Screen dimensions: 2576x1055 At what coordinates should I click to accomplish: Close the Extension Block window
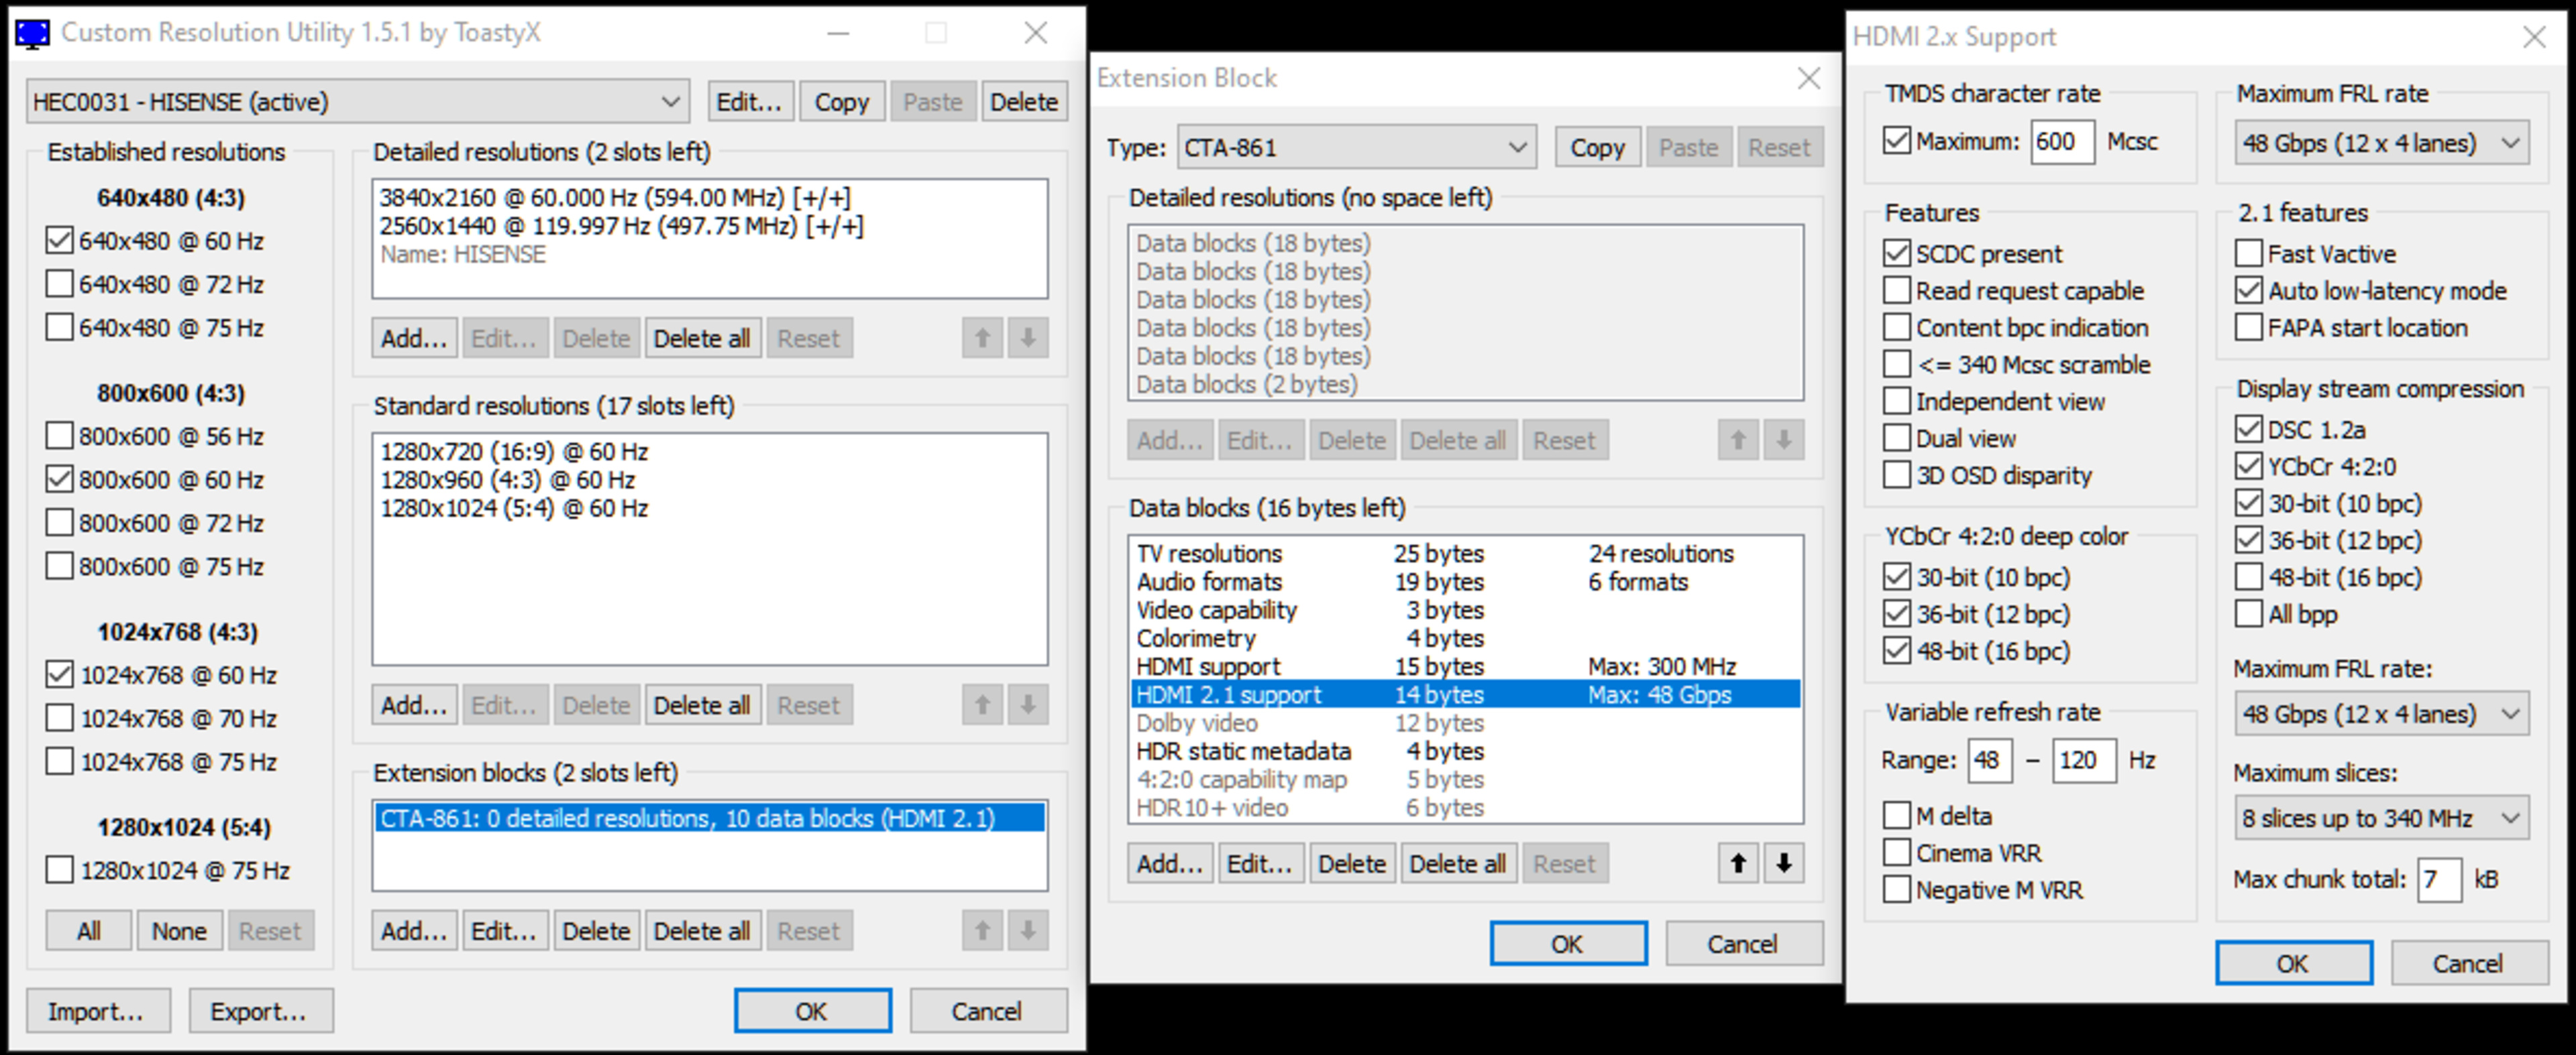pos(1808,78)
